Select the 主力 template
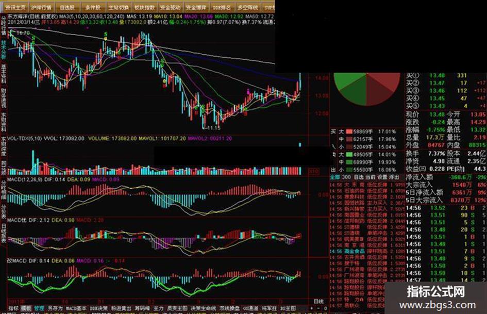Viewport: 487px width, 314px height. [x=158, y=308]
